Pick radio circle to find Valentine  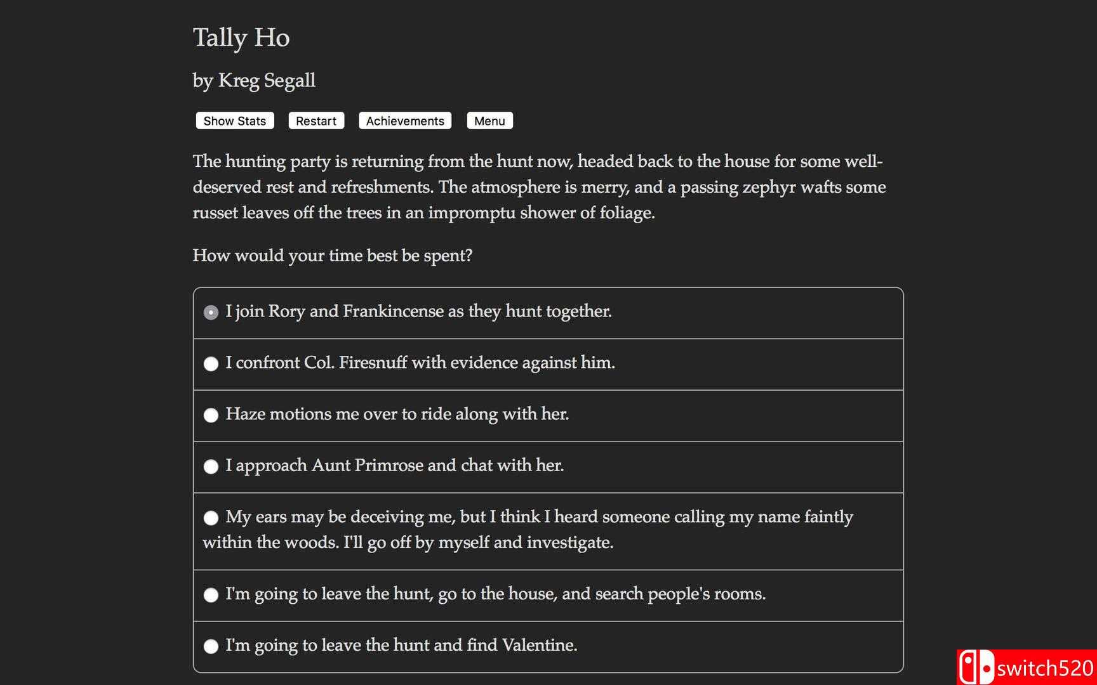point(211,646)
